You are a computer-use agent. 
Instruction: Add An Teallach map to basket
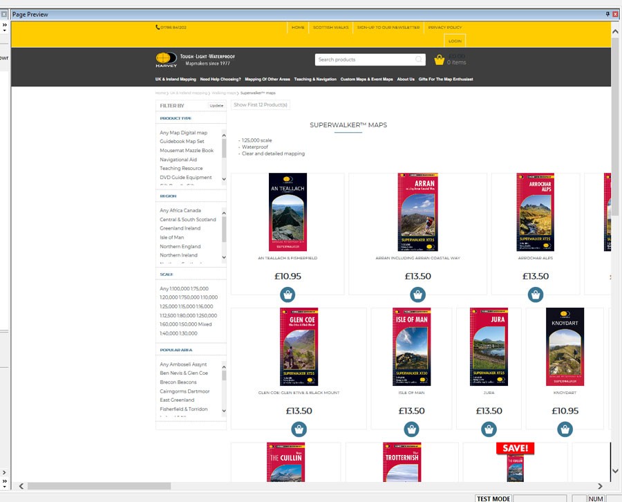288,295
